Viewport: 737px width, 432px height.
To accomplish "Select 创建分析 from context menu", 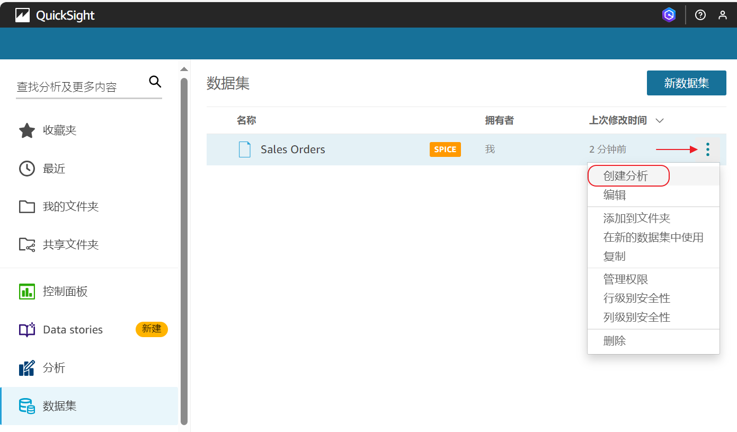I will (x=626, y=176).
